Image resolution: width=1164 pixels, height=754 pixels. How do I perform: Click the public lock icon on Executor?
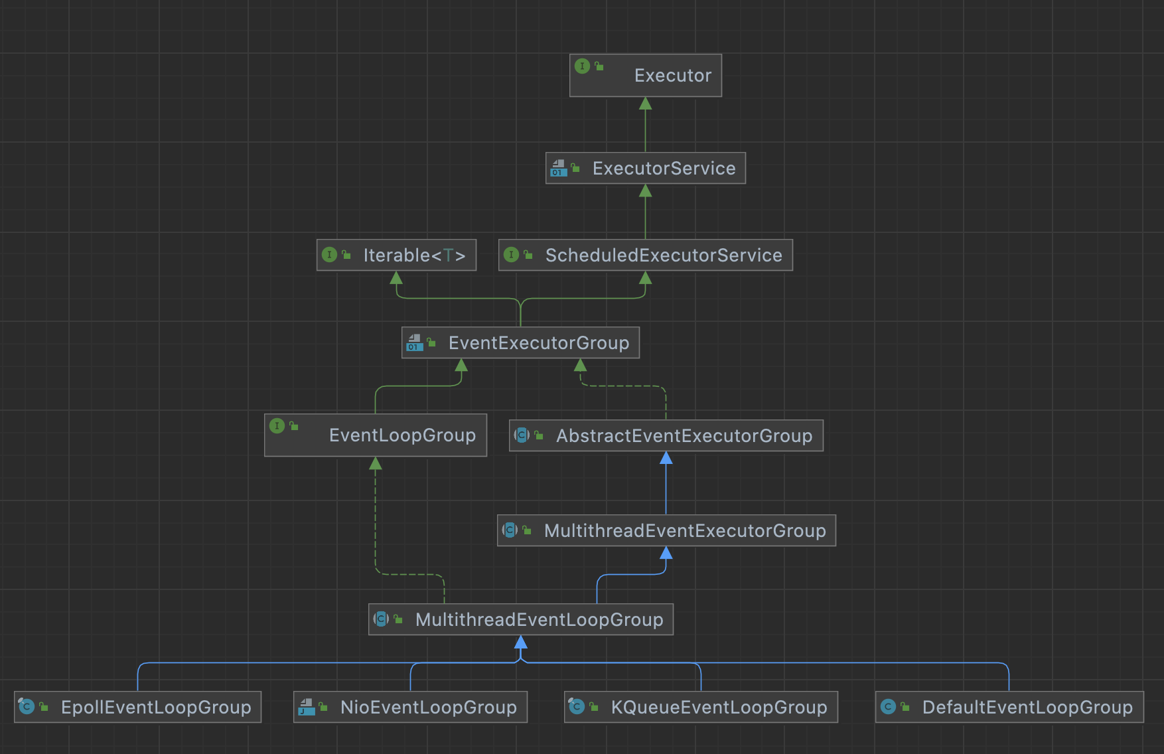[599, 66]
